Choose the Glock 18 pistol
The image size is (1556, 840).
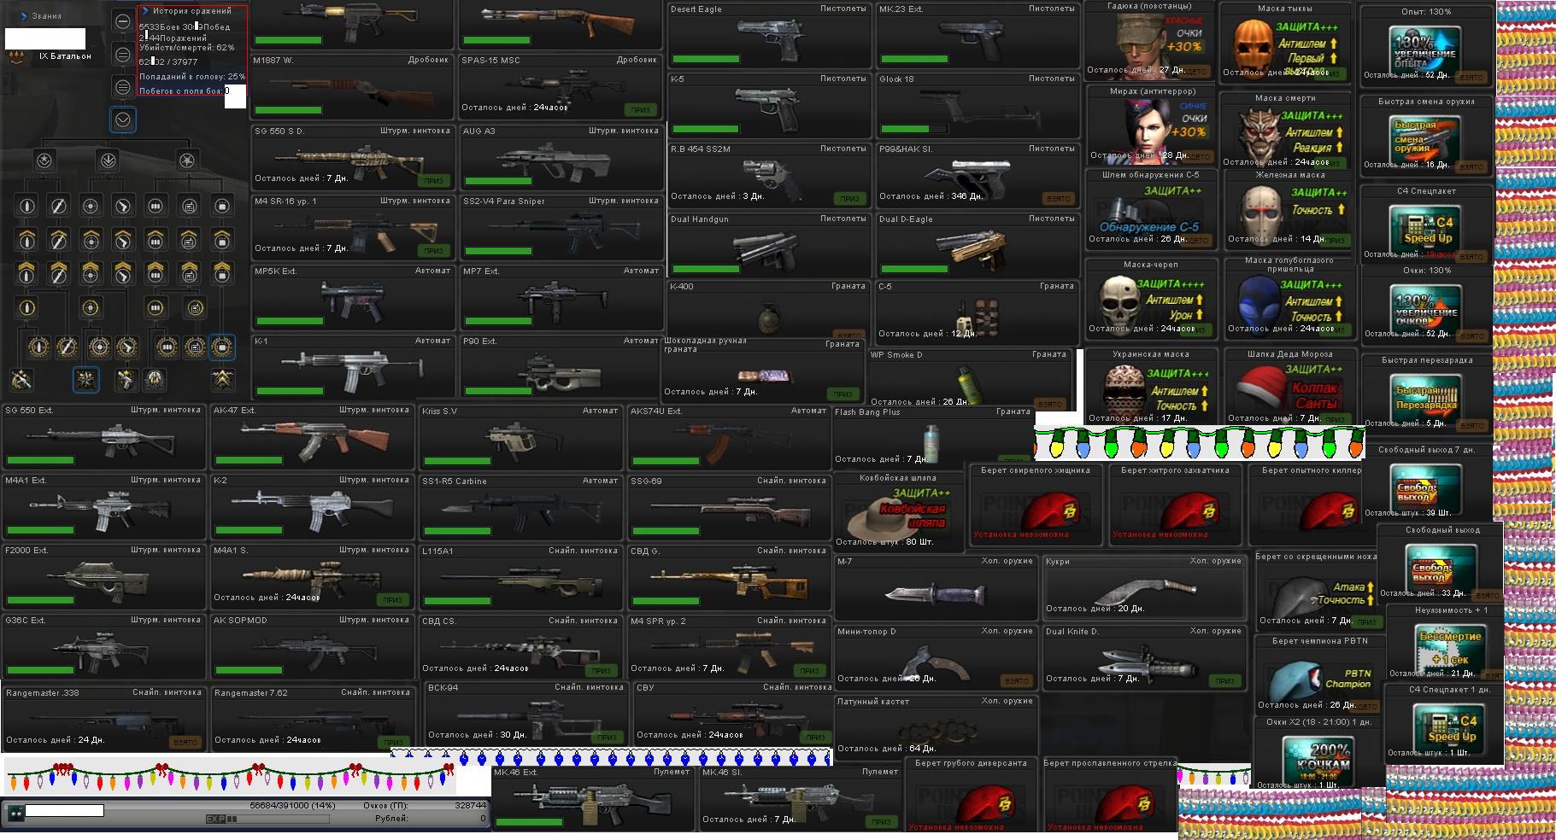(978, 105)
